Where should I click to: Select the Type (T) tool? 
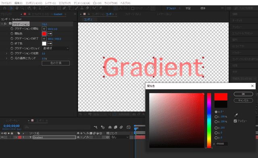pyautogui.click(x=70, y=8)
